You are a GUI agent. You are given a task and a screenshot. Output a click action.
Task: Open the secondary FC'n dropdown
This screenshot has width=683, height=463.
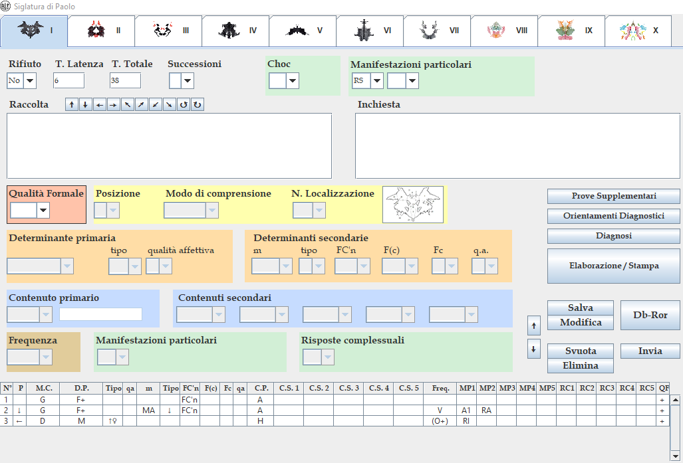[x=364, y=266]
